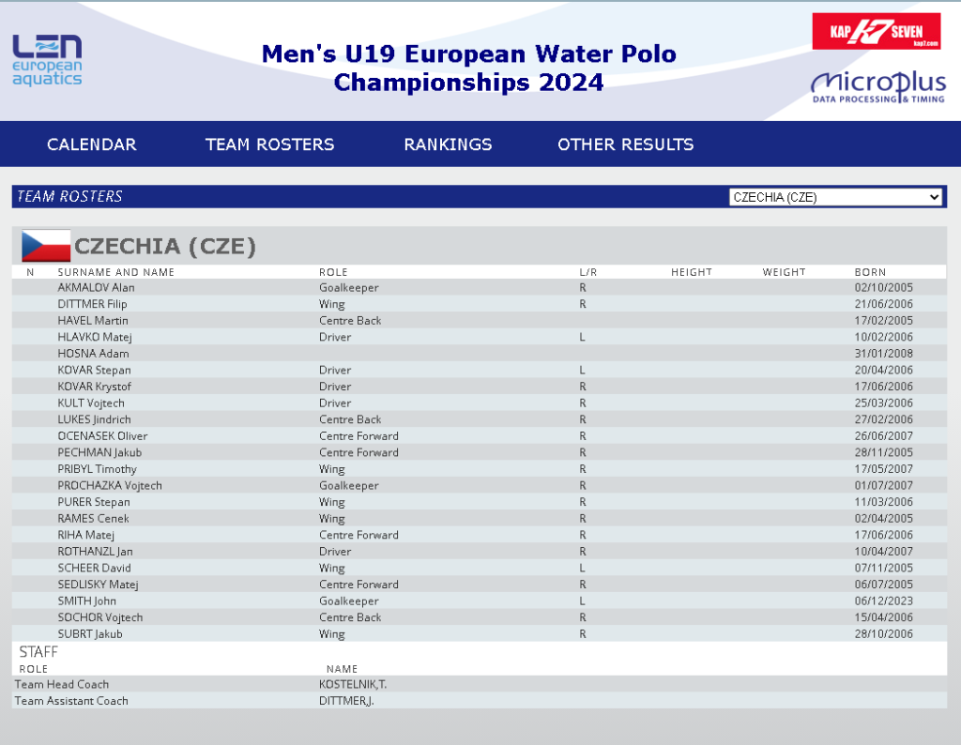The image size is (961, 745).
Task: Select SUBRT Jakub roster row
Action: click(x=480, y=634)
